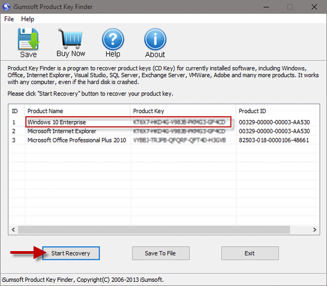Click the Product Key column header
Viewport: 327px width, 286px height.
183,111
